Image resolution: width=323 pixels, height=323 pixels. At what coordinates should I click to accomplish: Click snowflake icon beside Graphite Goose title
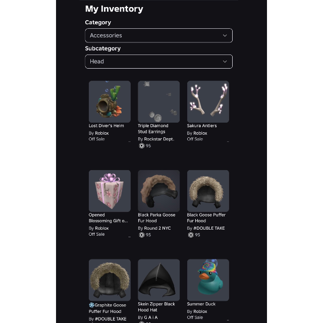pos(91,305)
